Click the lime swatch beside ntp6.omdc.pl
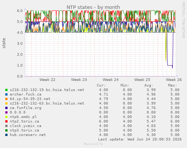 6,117
